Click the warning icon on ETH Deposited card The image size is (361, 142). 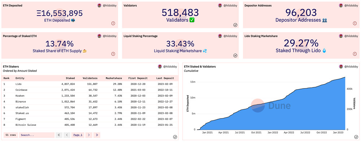pos(113,23)
